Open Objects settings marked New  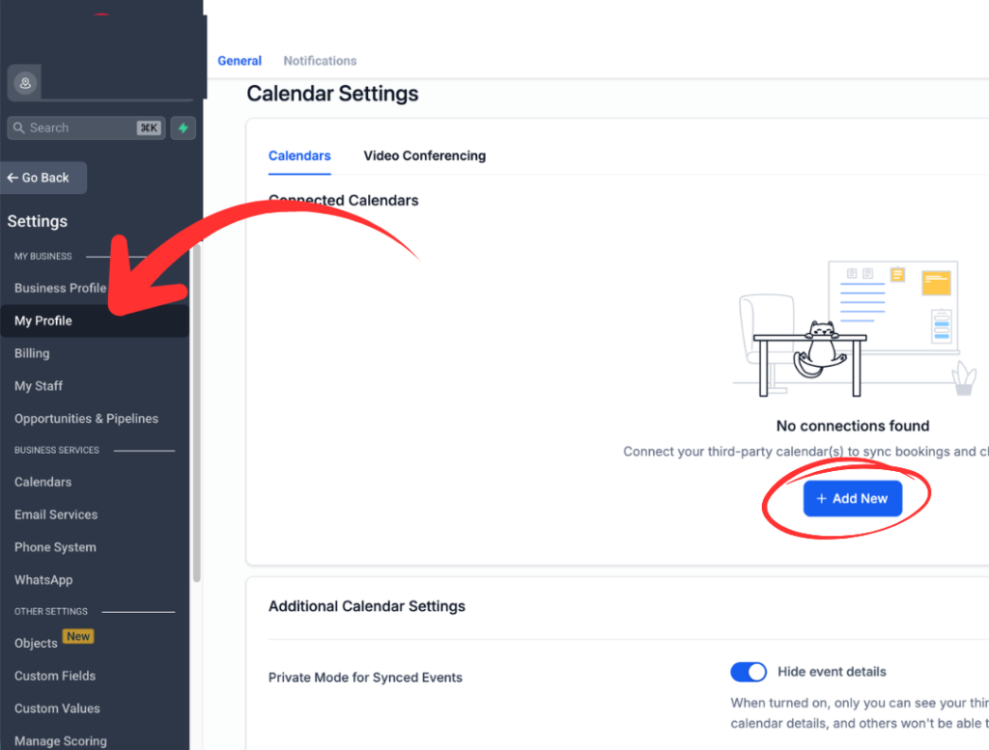coord(36,644)
